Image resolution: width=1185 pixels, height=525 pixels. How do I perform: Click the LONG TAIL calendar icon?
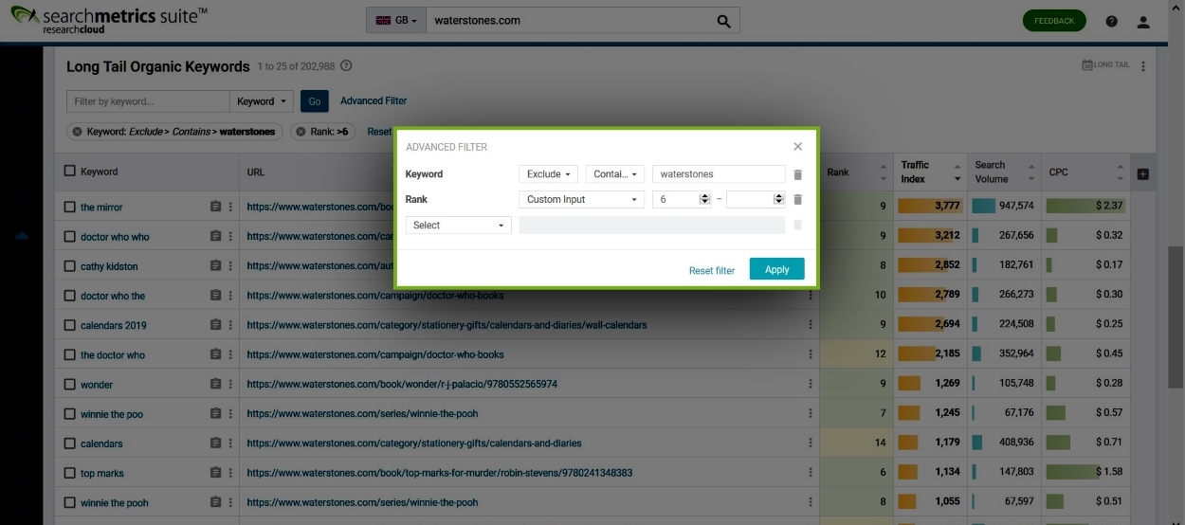point(1087,65)
